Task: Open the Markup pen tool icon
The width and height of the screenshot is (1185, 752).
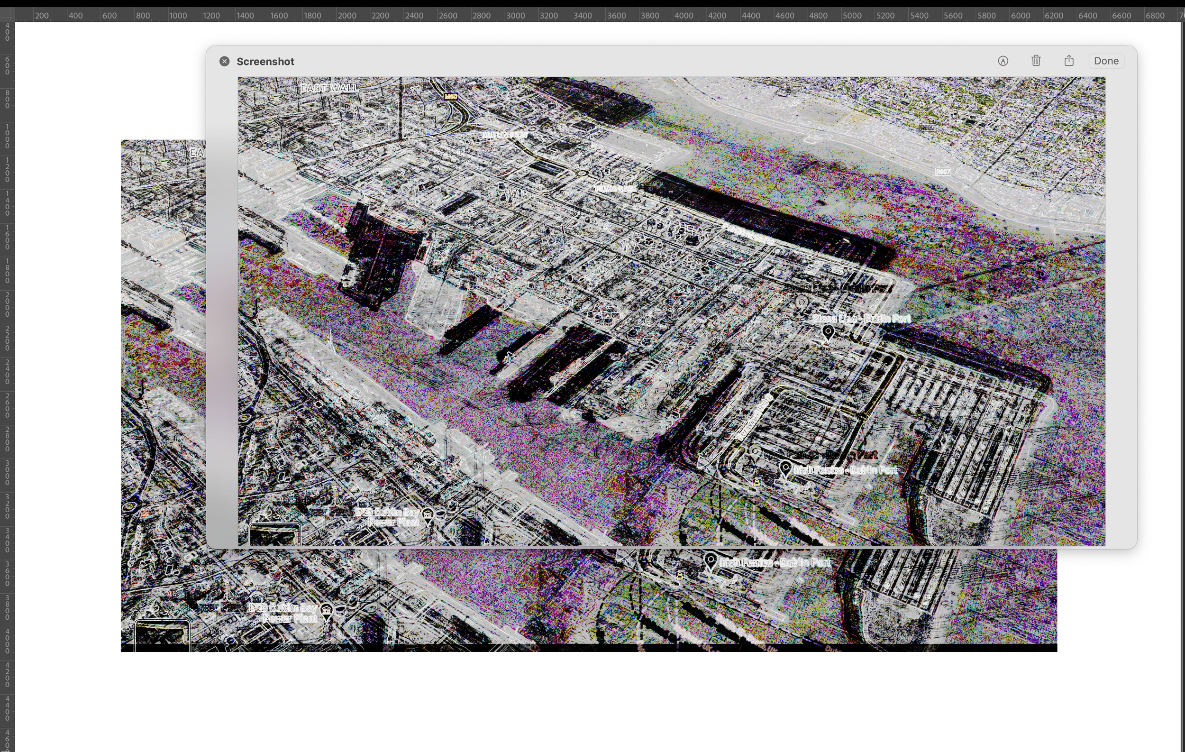Action: pos(1003,61)
